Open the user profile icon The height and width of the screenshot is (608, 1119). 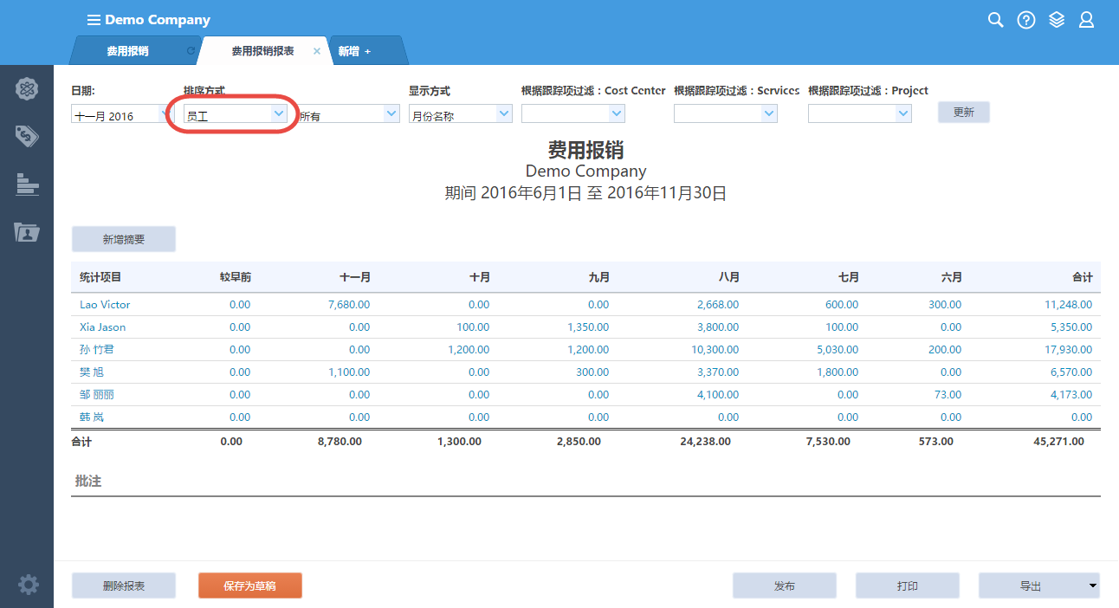[1086, 20]
